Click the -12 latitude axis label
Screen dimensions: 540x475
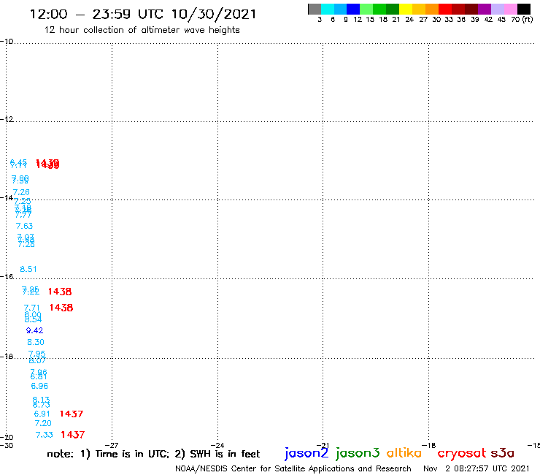tap(7, 119)
